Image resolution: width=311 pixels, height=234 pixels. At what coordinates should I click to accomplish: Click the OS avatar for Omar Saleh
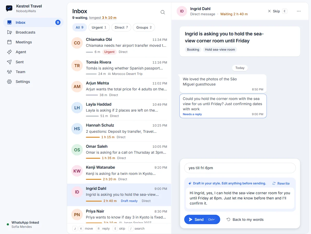click(77, 150)
